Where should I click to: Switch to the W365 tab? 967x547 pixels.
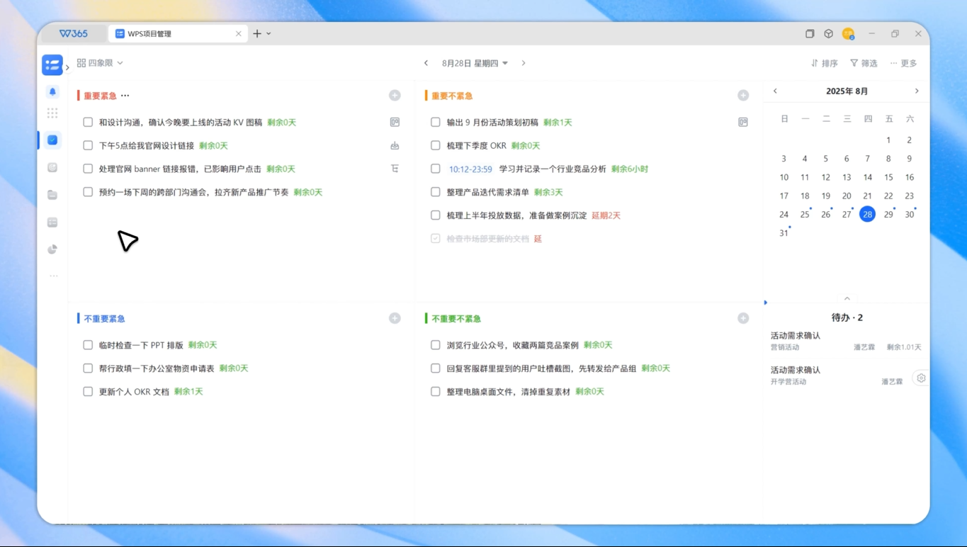point(74,33)
